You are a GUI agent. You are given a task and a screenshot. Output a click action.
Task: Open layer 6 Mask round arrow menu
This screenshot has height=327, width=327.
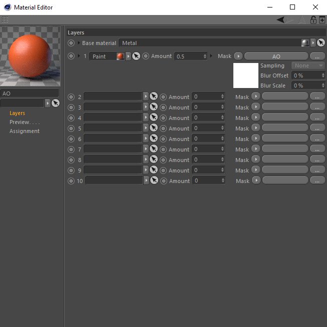[x=256, y=138]
